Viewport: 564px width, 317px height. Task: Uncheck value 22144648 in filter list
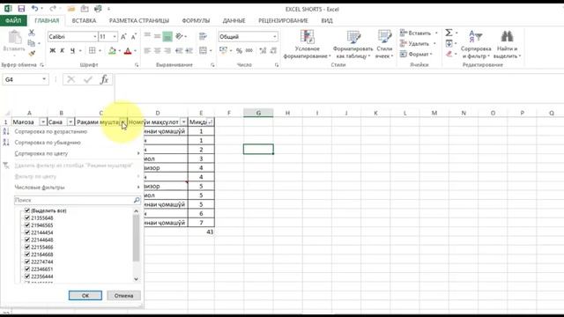(27, 240)
